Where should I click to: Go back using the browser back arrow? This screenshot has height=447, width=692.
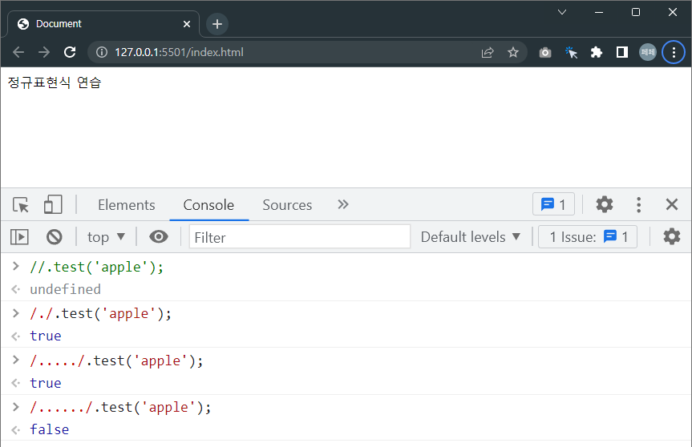pos(18,52)
